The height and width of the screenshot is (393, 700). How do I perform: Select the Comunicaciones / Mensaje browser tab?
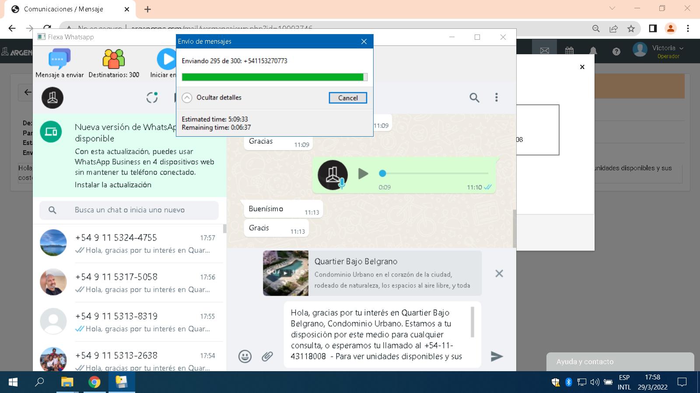(x=70, y=9)
